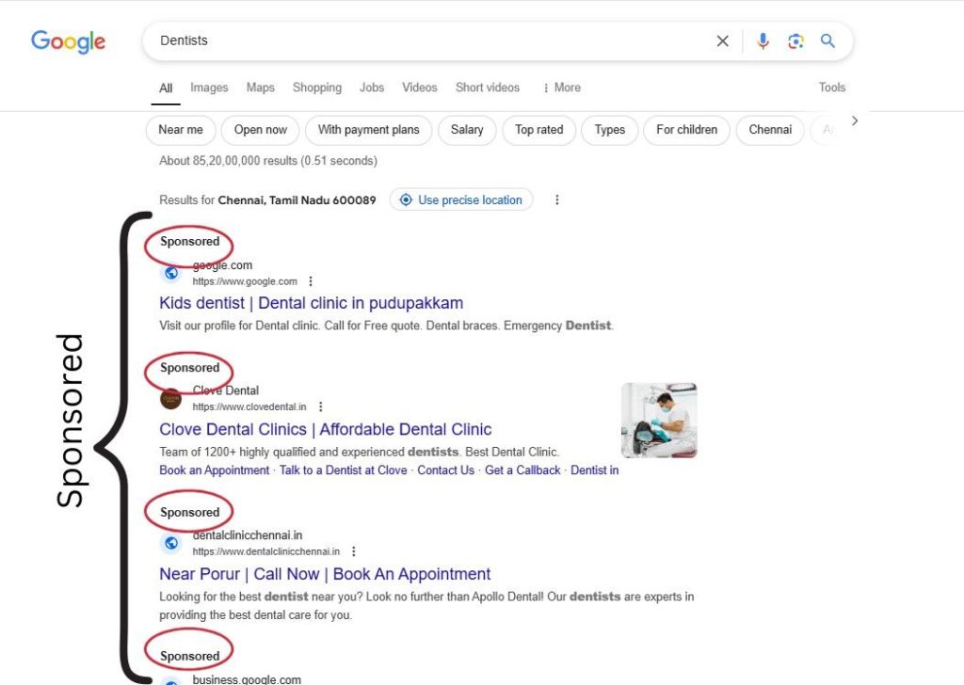The height and width of the screenshot is (685, 964).
Task: Switch to the Maps tab
Action: 260,88
